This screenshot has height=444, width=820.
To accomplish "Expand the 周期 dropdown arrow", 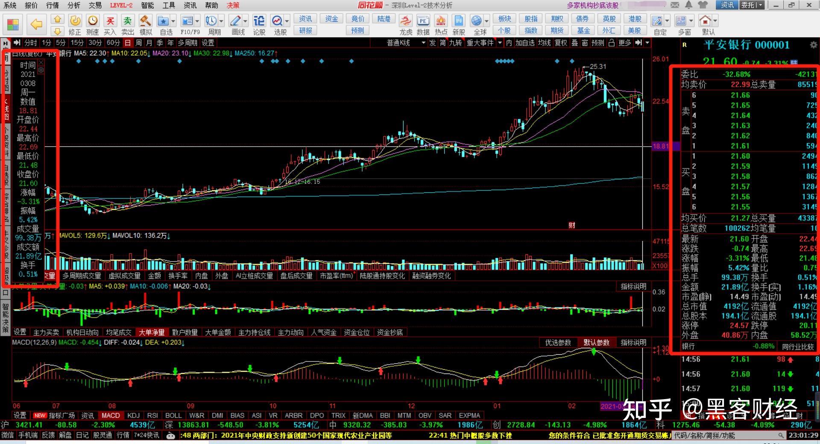I will pos(221,21).
